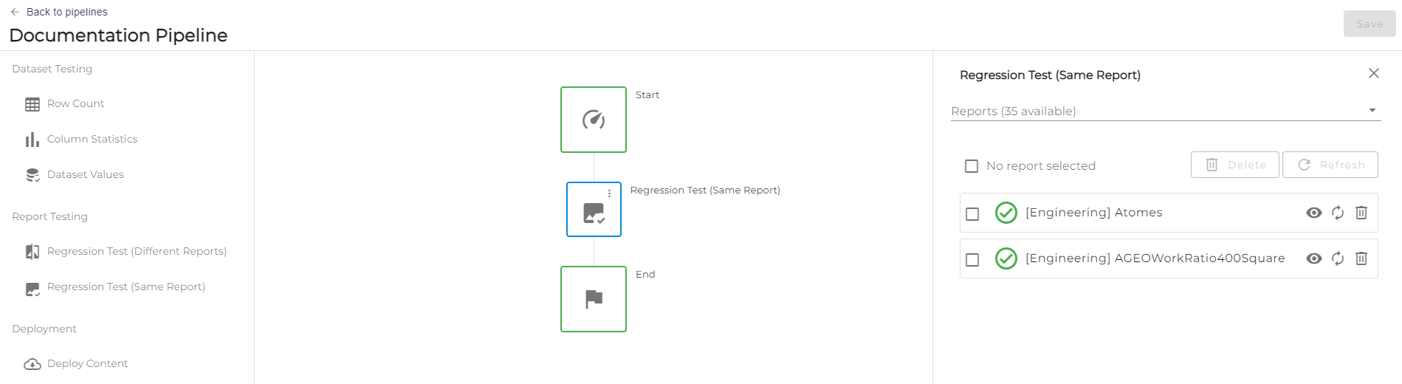This screenshot has width=1402, height=384.
Task: Check the [Engineering] Atomes report checkbox
Action: coord(972,213)
